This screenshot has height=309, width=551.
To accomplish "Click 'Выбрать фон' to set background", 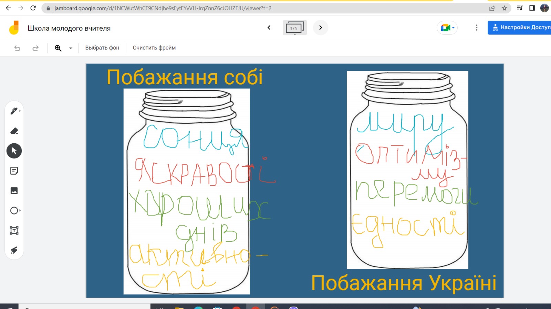I will click(x=102, y=48).
